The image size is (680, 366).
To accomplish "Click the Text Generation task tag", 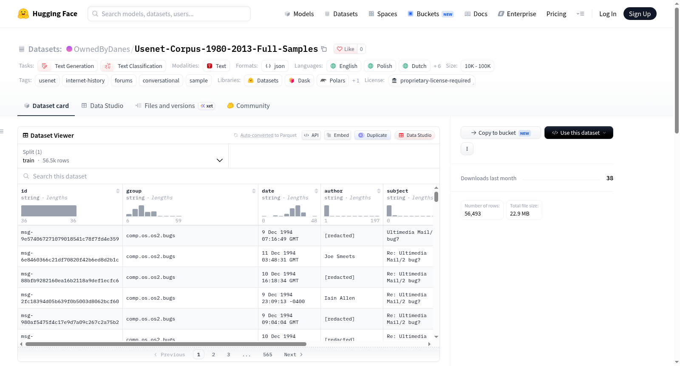I will 68,66.
